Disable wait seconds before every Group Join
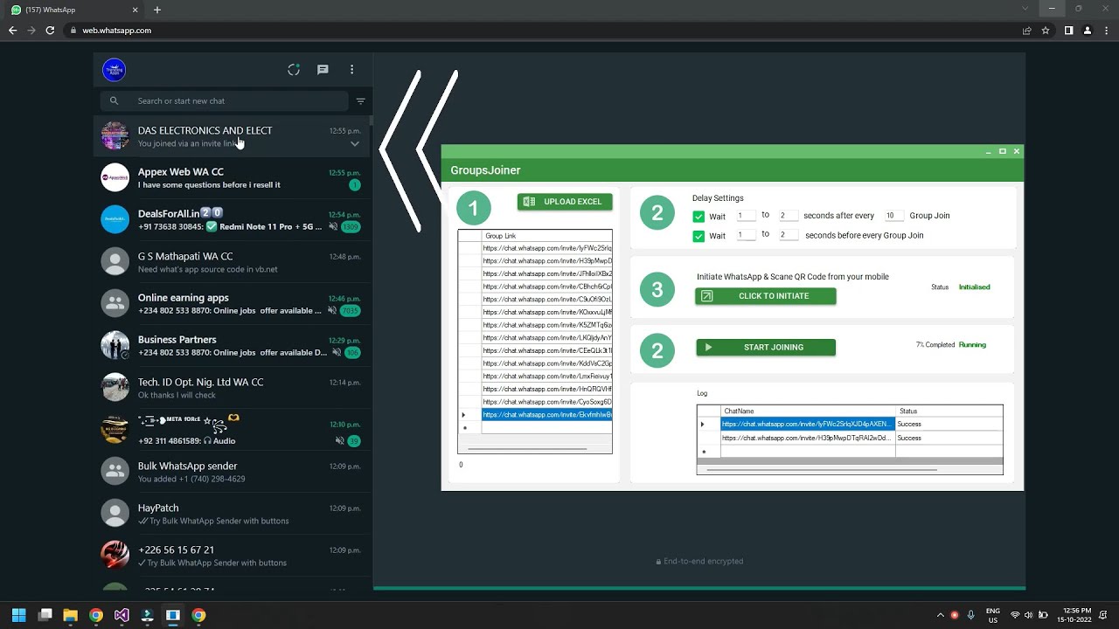The image size is (1119, 629). pos(697,235)
